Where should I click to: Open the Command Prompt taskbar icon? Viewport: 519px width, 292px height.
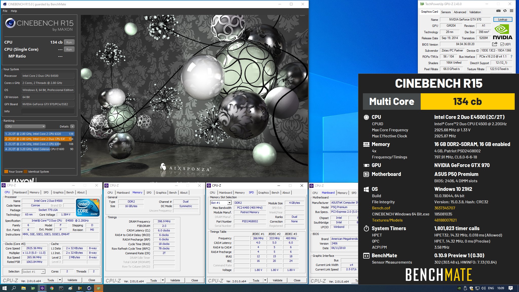pyautogui.click(x=61, y=288)
